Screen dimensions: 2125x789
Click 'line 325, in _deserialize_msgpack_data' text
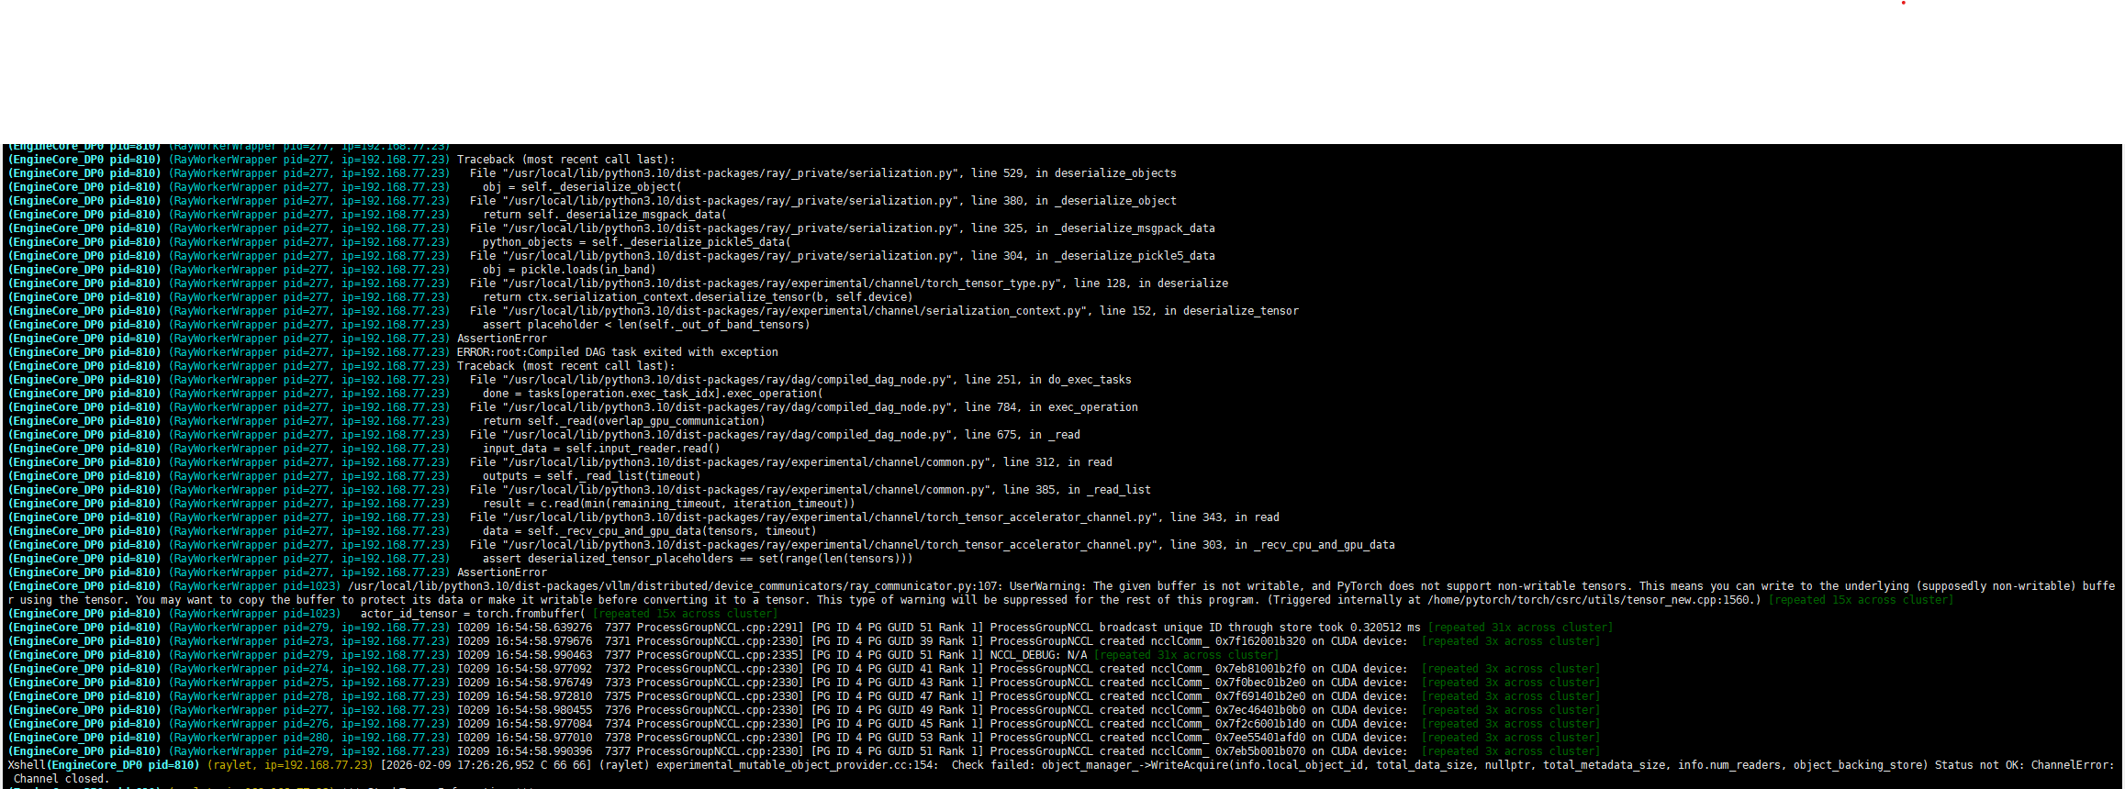pyautogui.click(x=1092, y=228)
